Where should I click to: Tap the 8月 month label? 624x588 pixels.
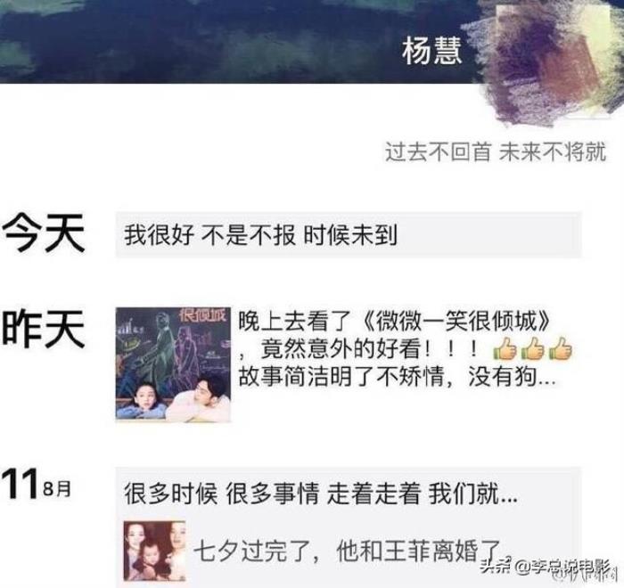(x=57, y=488)
